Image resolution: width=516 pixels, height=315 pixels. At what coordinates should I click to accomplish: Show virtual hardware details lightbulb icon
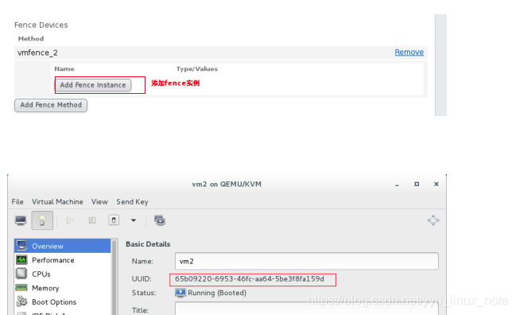[x=42, y=220]
